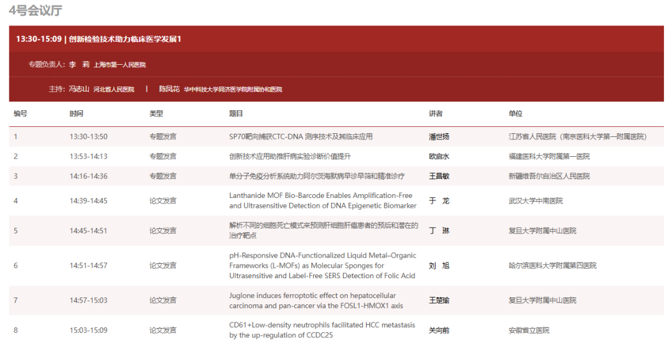Viewport: 672px width, 351px height.
Task: Select session header 13:30-15:09 创新检验技术助力临床医学发展1
Action: [x=98, y=39]
